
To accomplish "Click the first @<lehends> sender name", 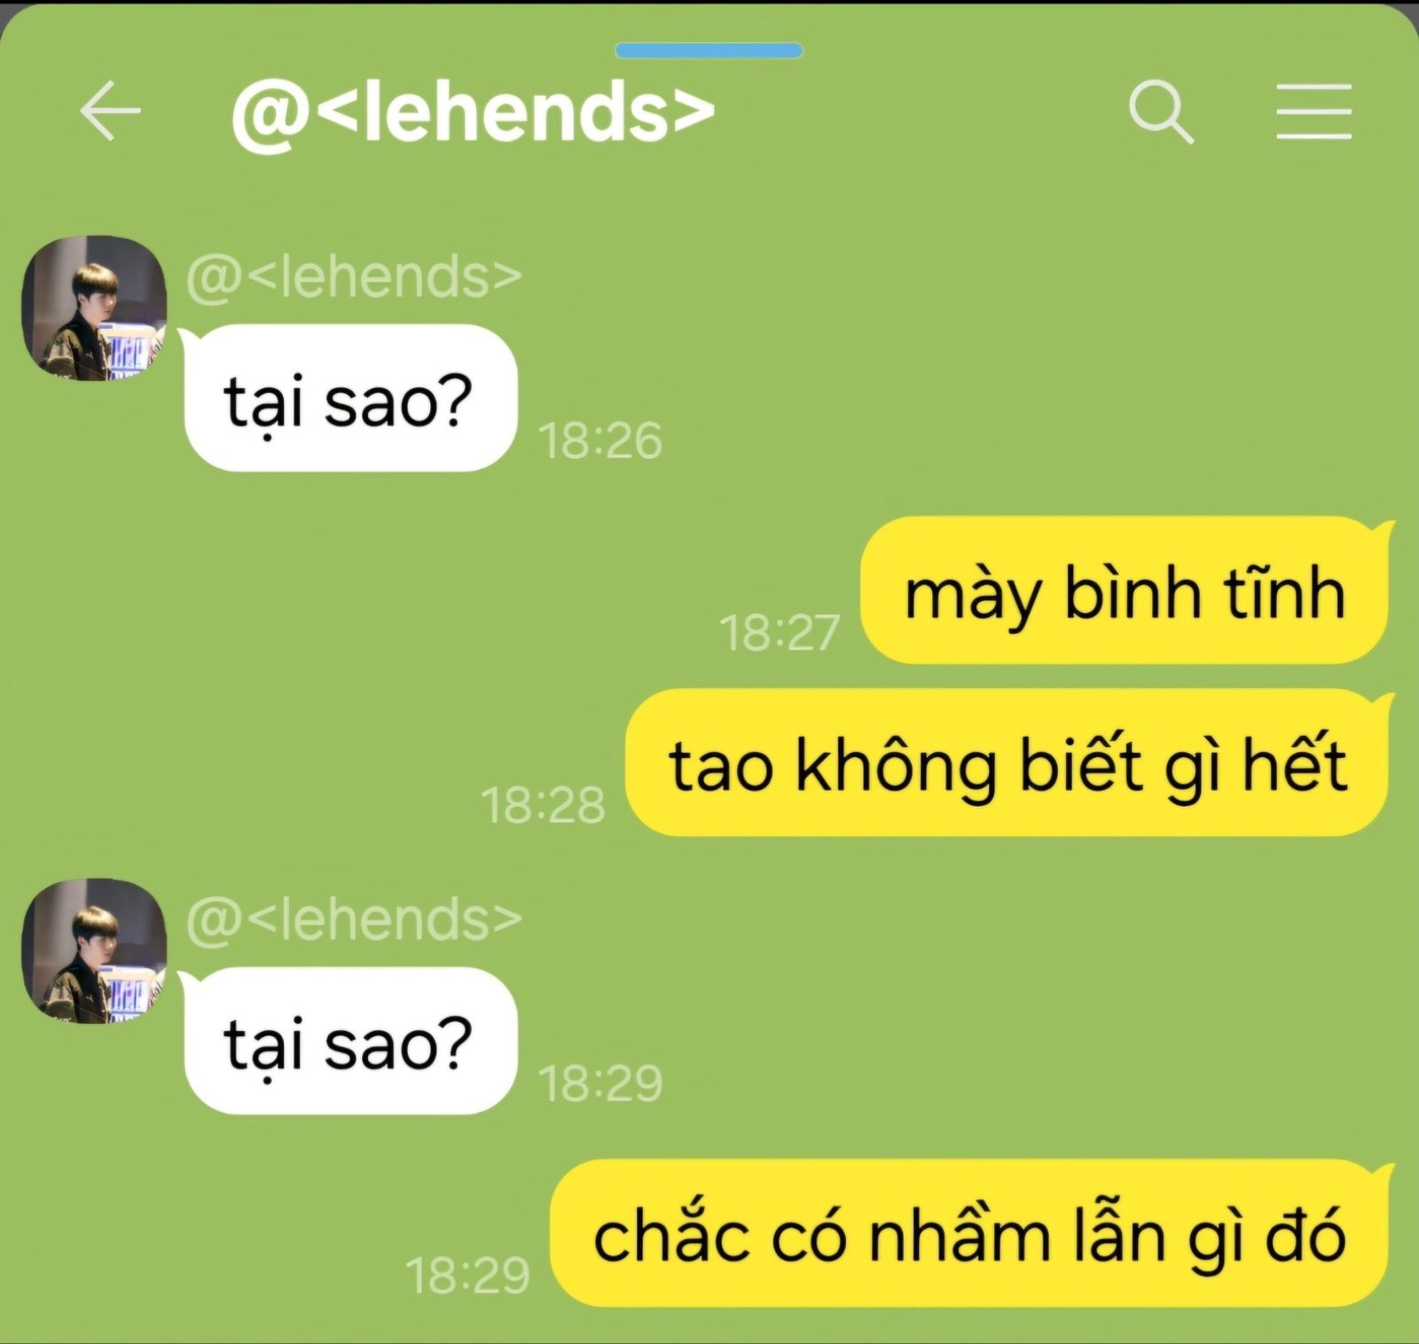I will 354,276.
